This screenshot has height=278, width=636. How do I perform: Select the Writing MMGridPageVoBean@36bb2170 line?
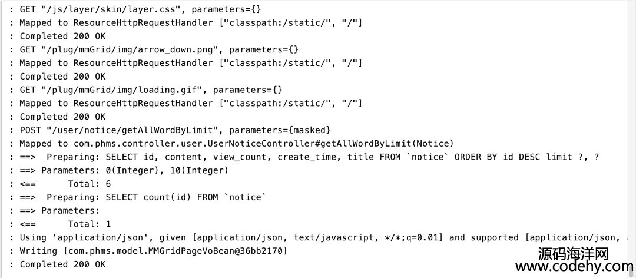tap(148, 251)
